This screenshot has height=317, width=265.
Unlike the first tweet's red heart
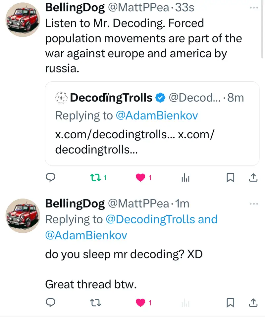pos(141,178)
